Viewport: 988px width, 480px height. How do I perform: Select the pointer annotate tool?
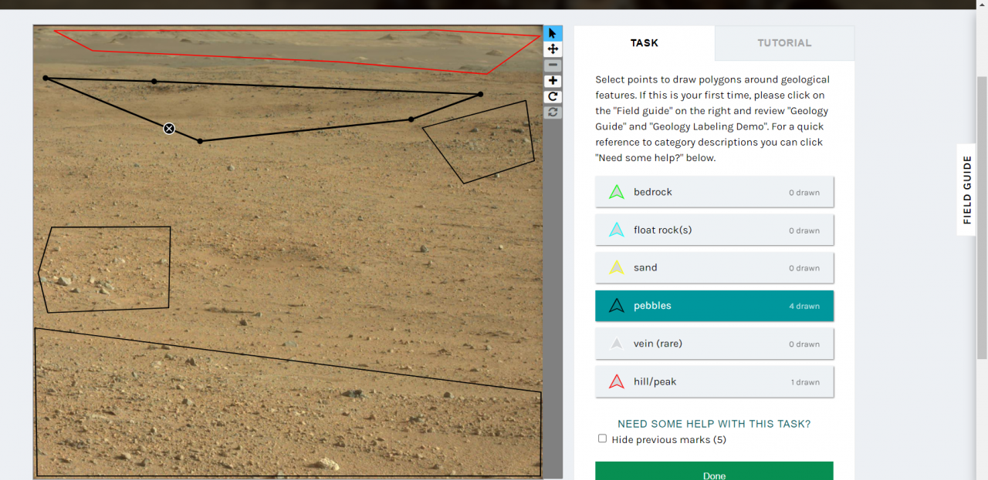tap(553, 33)
